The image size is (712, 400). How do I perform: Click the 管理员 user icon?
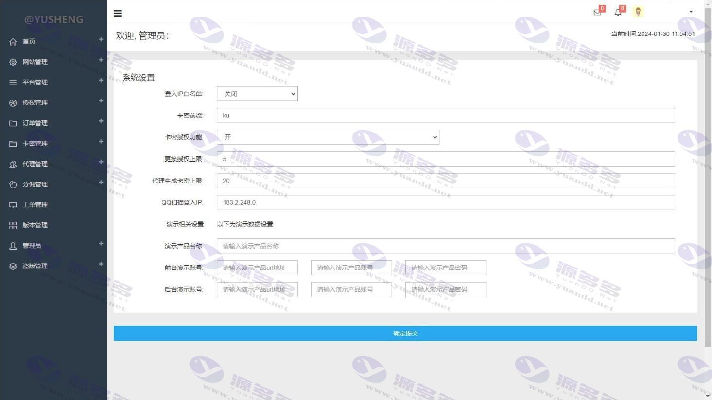pos(13,246)
